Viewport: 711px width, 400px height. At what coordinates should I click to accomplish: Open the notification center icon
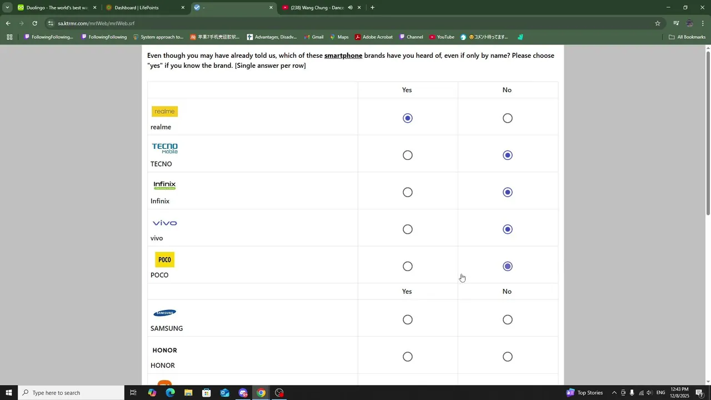(x=699, y=393)
